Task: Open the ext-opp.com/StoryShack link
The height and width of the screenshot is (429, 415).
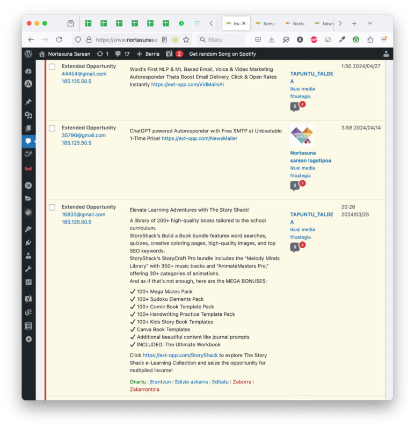Action: pos(180,355)
